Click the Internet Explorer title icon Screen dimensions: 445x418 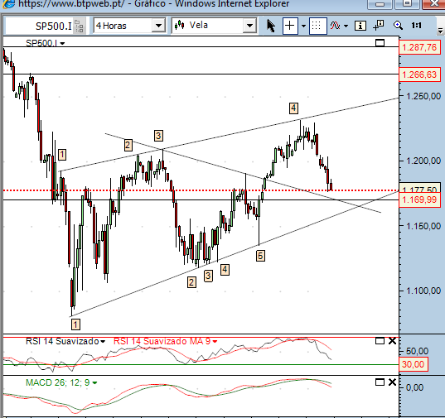coord(8,3)
